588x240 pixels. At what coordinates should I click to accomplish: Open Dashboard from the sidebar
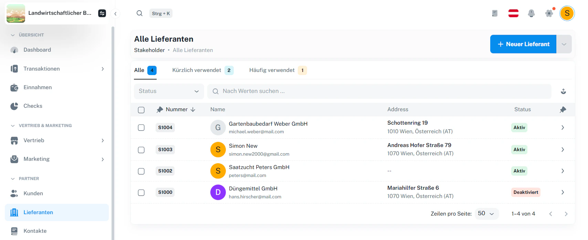point(57,50)
